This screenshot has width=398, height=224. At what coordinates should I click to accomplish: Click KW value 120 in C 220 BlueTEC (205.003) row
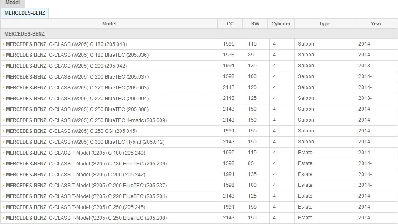[252, 87]
